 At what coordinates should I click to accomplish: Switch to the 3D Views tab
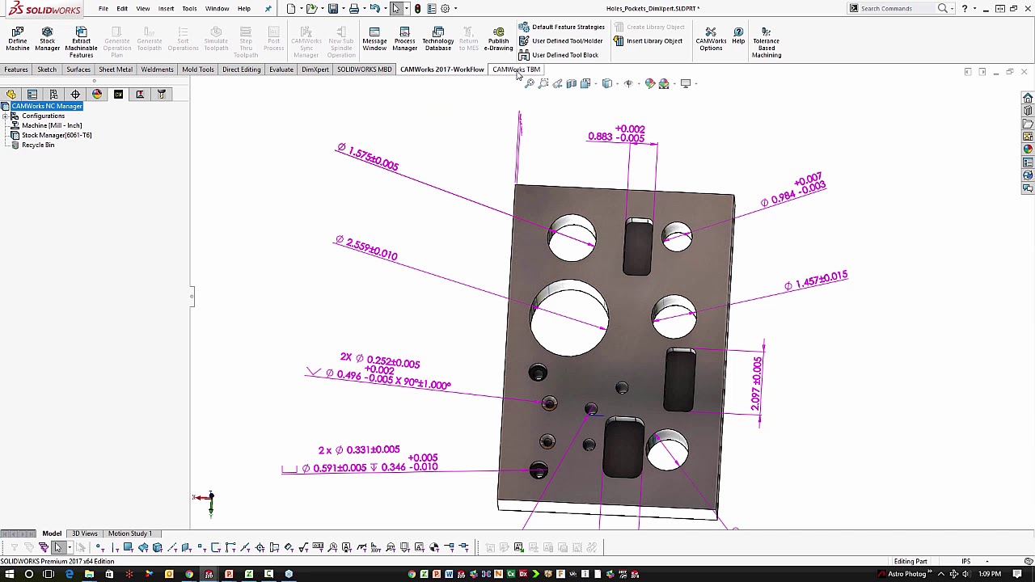point(84,533)
